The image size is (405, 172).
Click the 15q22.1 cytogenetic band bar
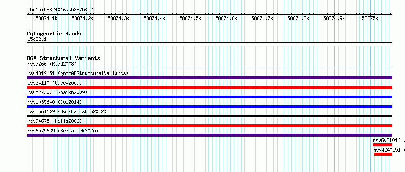(x=210, y=44)
